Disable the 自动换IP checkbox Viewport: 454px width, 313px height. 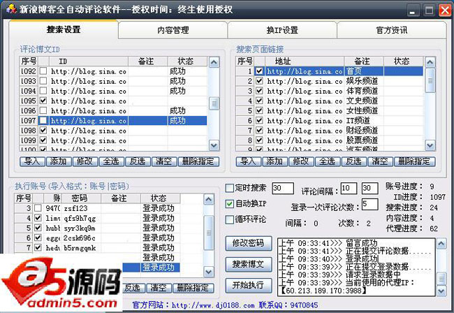click(x=230, y=204)
